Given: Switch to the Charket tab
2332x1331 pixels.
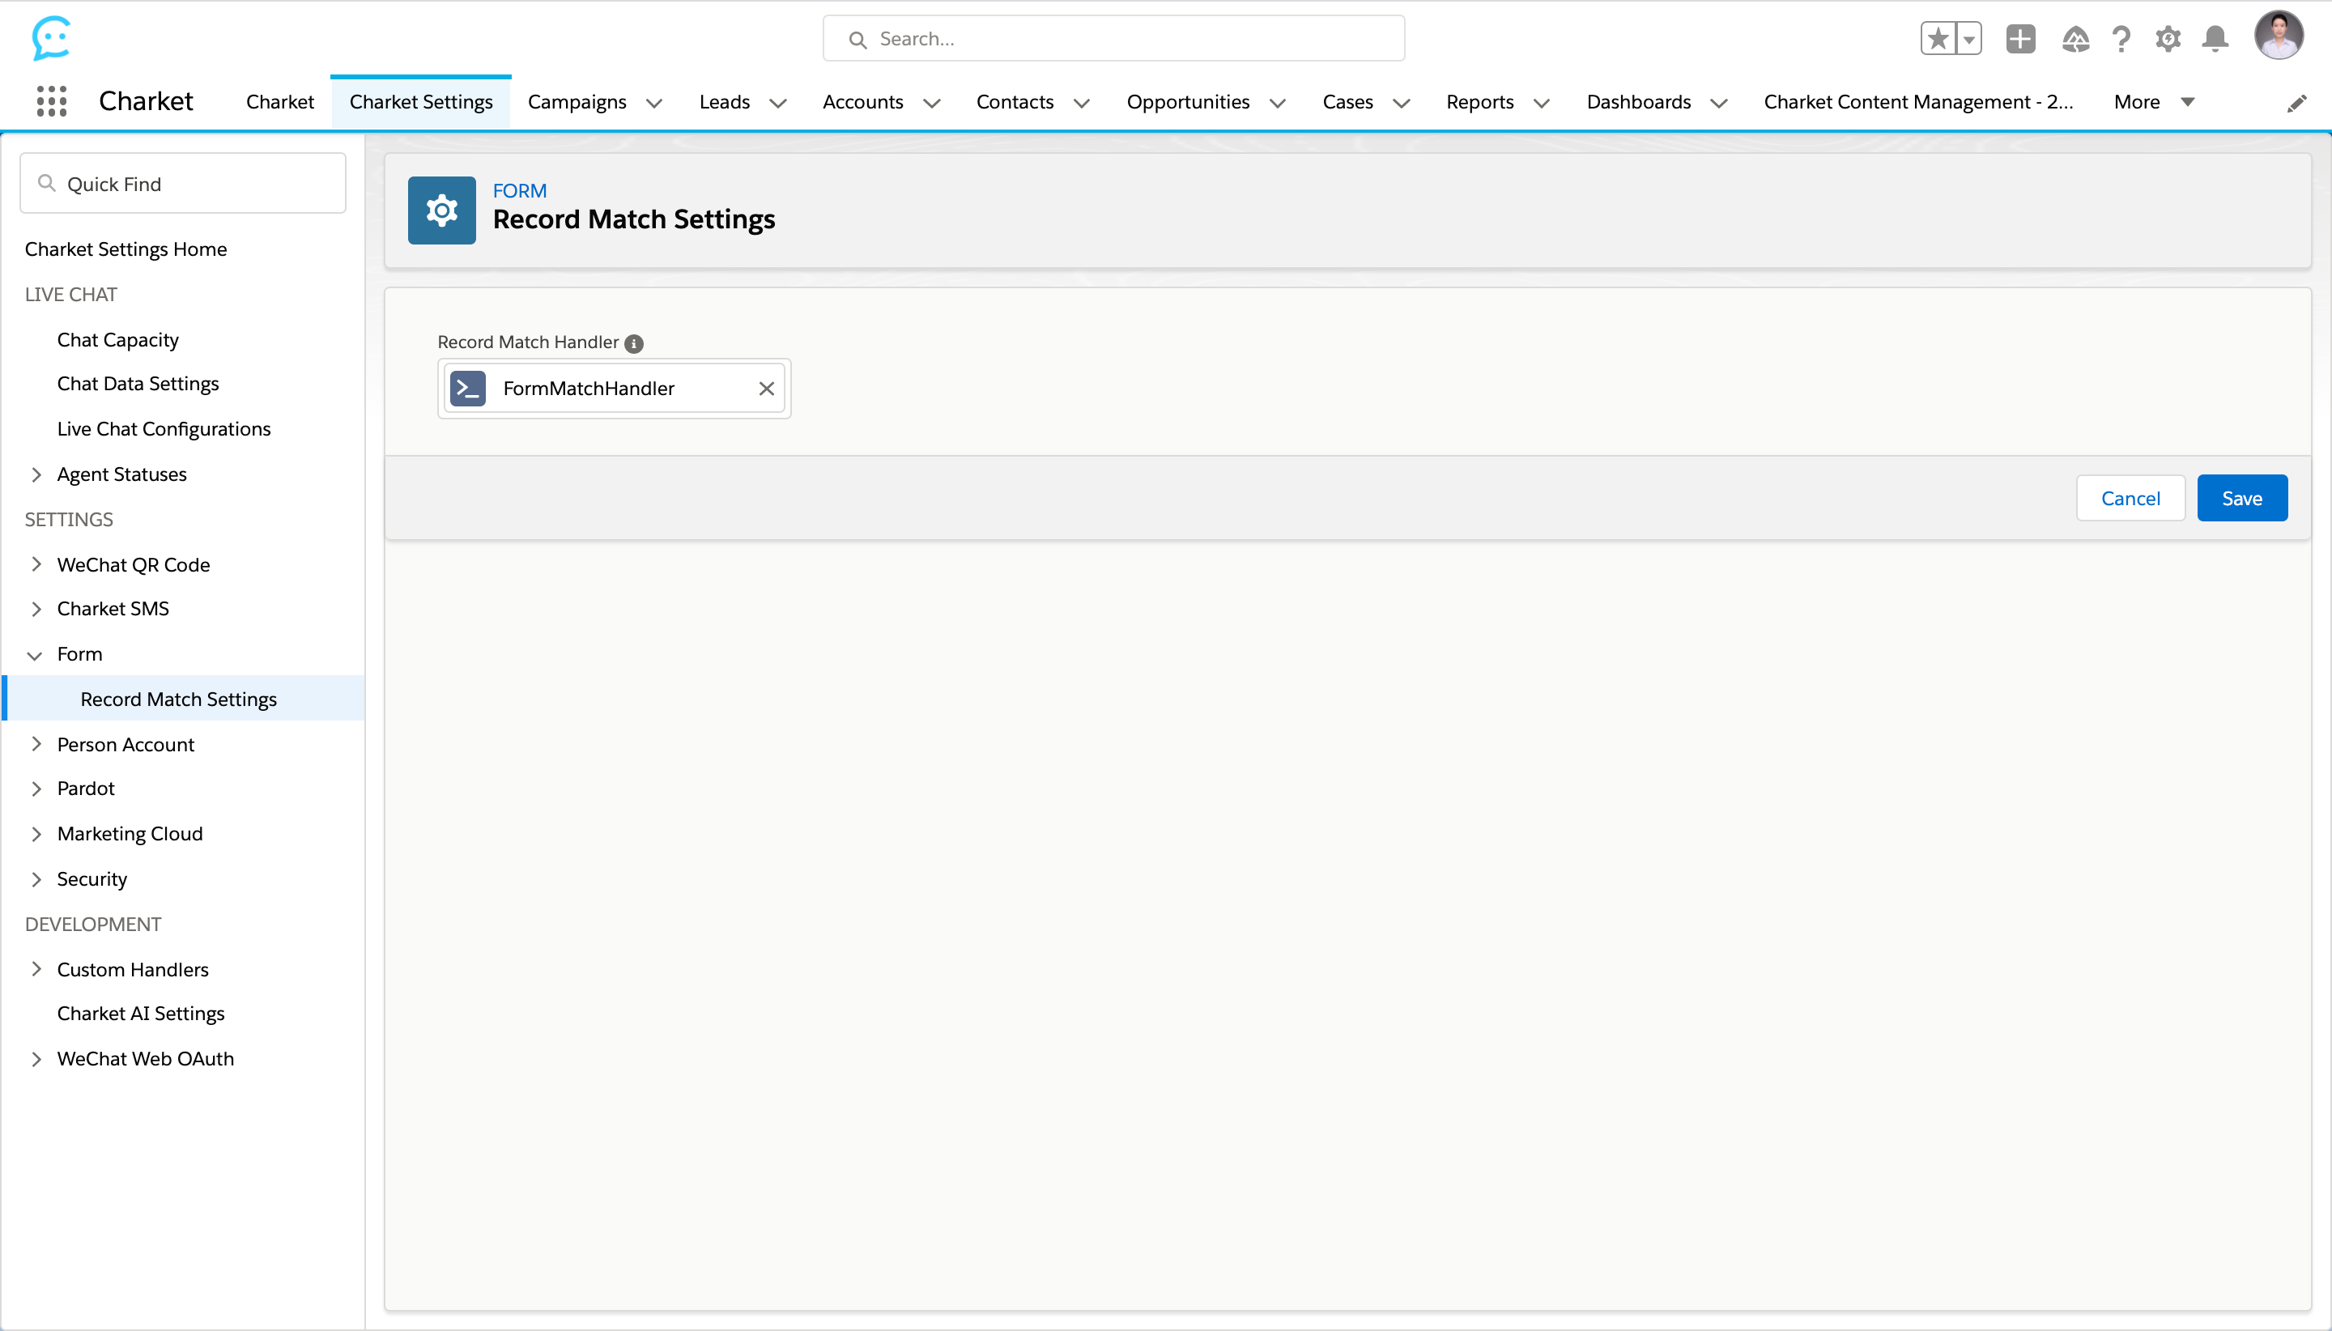Looking at the screenshot, I should click(279, 101).
